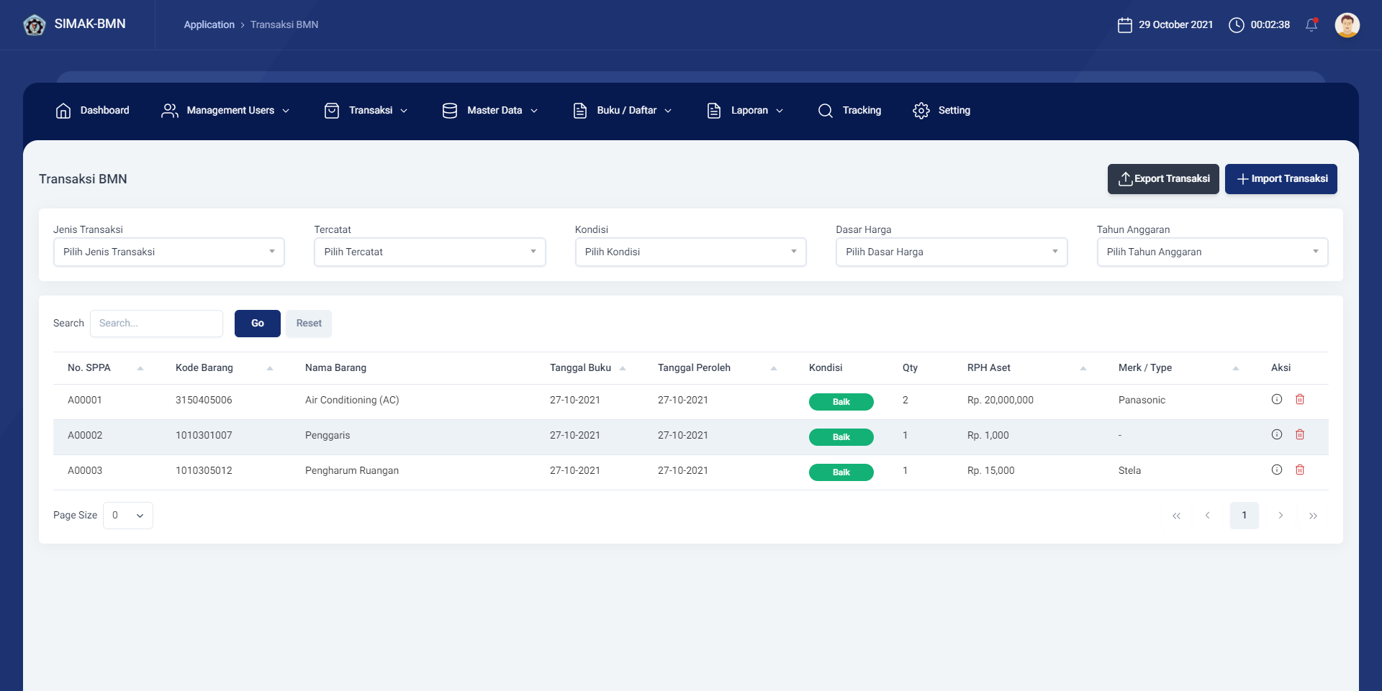
Task: Click the SIMAK-BMN logo icon
Action: [x=34, y=25]
